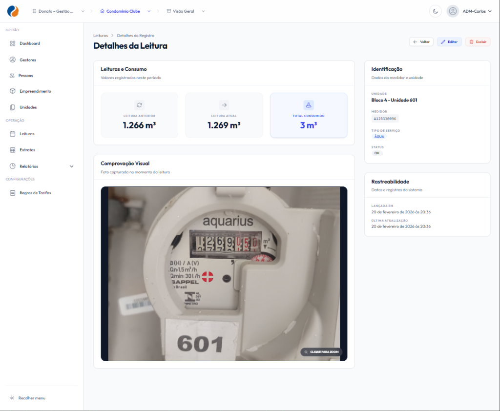Expand the ADM-Carlos user menu chevron
This screenshot has height=411, width=500.
(490, 11)
